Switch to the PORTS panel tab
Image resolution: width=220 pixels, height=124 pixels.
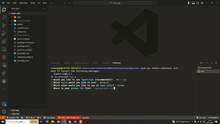95,63
